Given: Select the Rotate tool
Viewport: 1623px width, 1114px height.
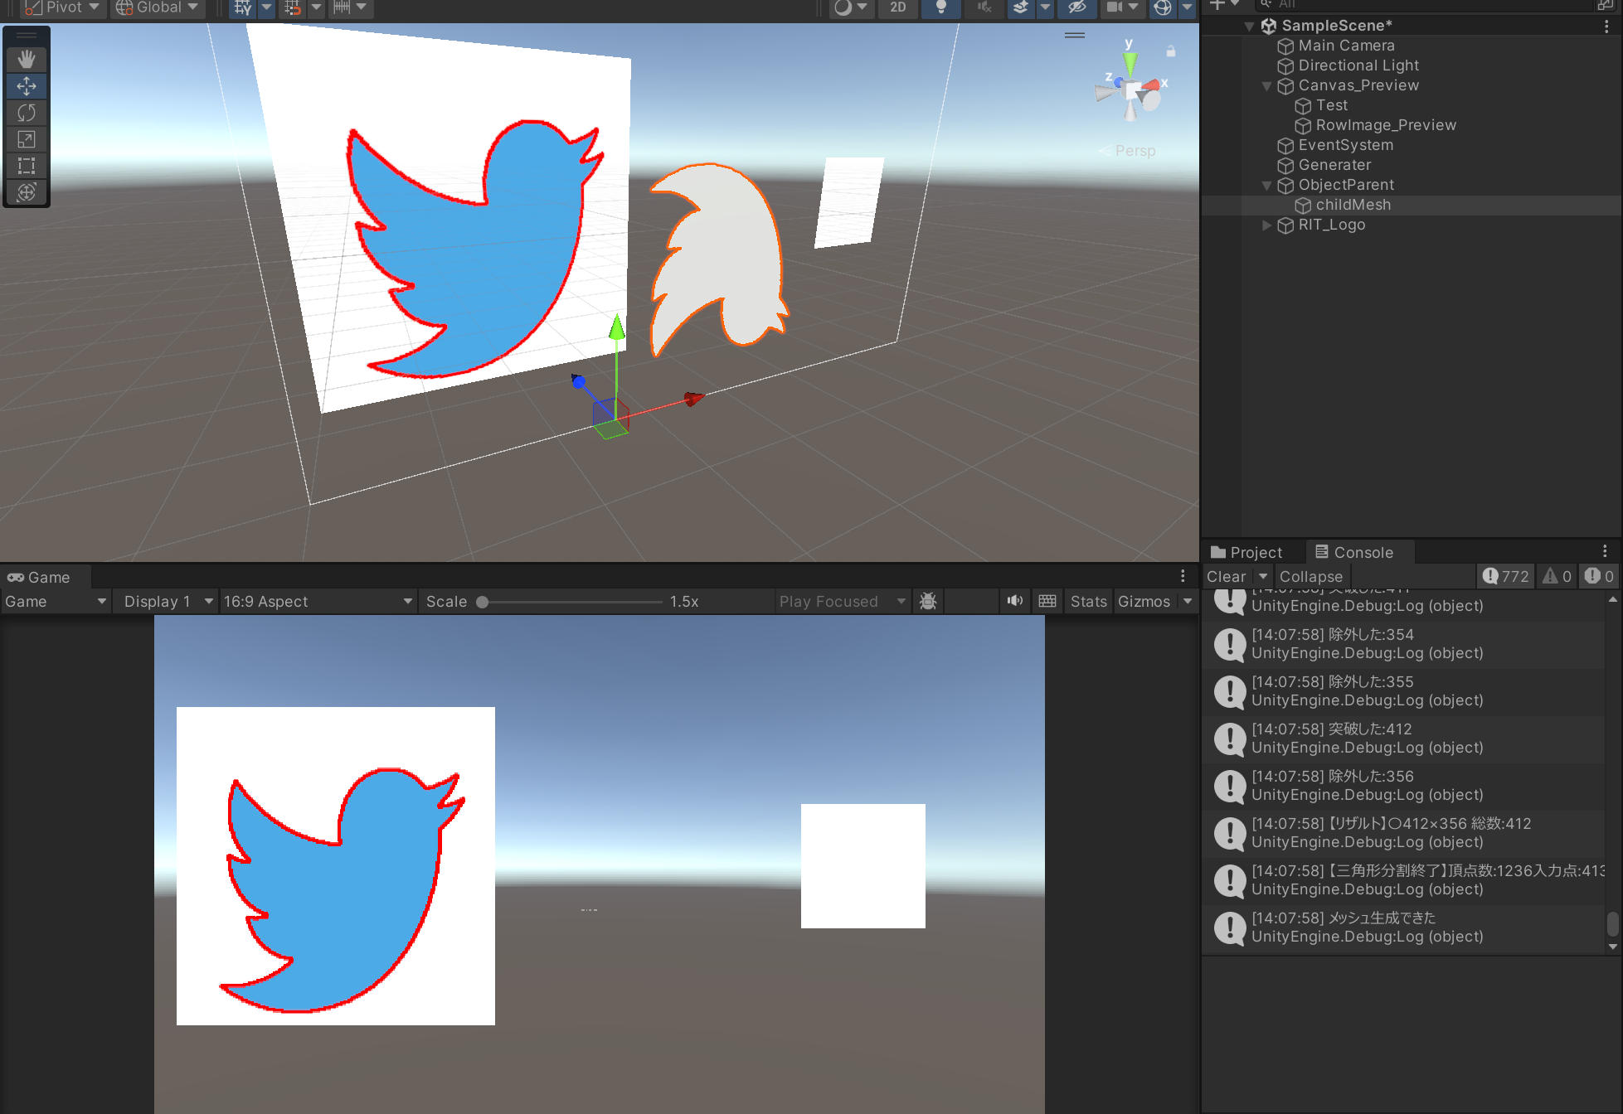Looking at the screenshot, I should (27, 113).
